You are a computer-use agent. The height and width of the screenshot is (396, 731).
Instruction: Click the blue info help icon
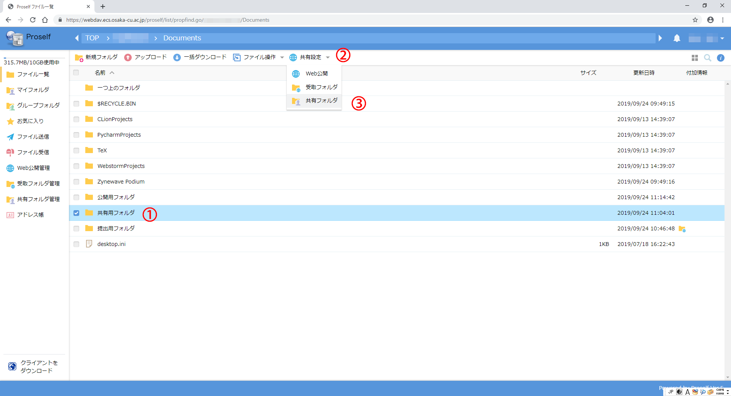point(720,58)
